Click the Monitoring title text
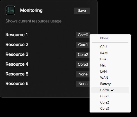Screen dimensions: 137x117 pyautogui.click(x=31, y=10)
